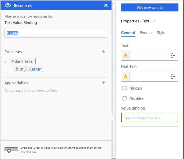This screenshot has height=159, width=184.
Task: Open the expression editor for Hint Text field
Action: pos(173,77)
